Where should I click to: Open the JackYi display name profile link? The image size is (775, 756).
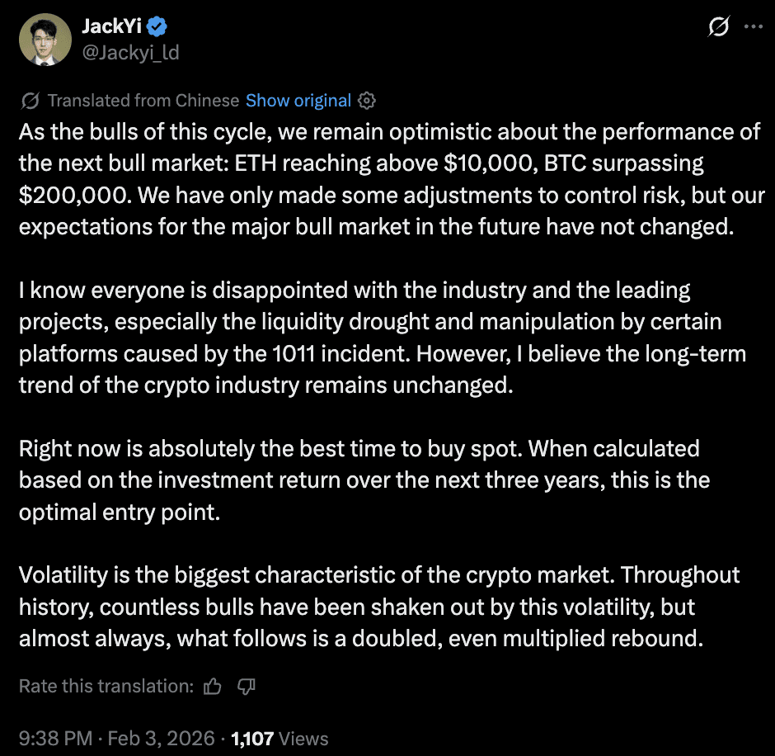tap(112, 27)
